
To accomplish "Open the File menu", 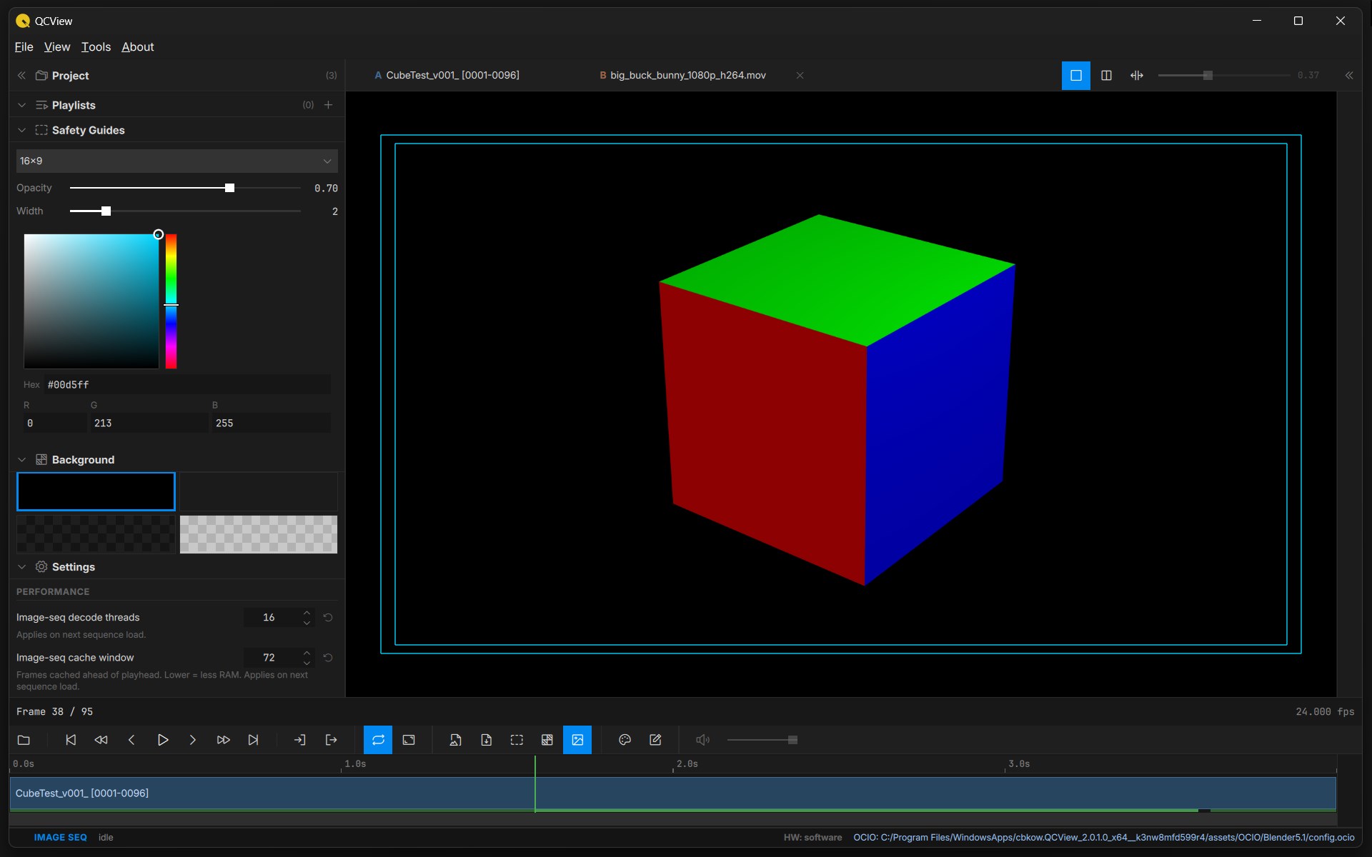I will tap(24, 46).
